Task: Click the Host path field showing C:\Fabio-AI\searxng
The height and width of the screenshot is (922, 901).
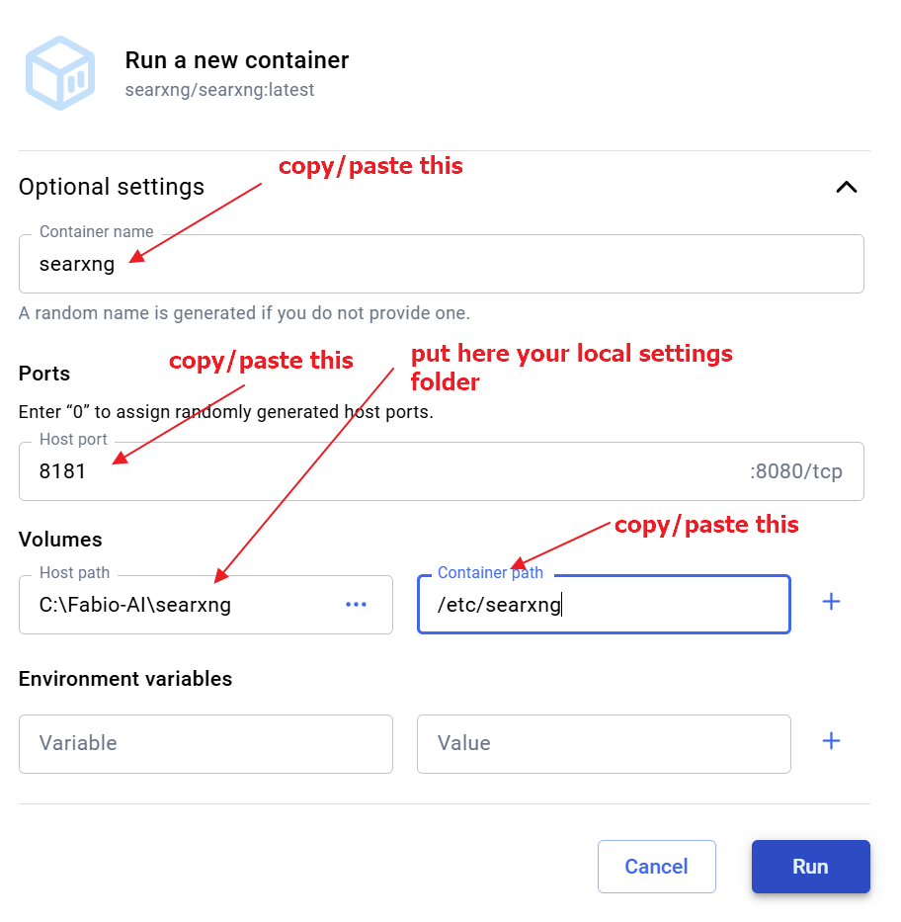Action: pos(205,605)
